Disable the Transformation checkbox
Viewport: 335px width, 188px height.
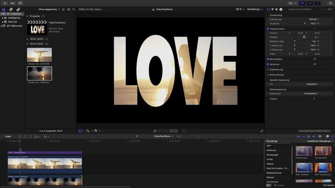pyautogui.click(x=267, y=29)
